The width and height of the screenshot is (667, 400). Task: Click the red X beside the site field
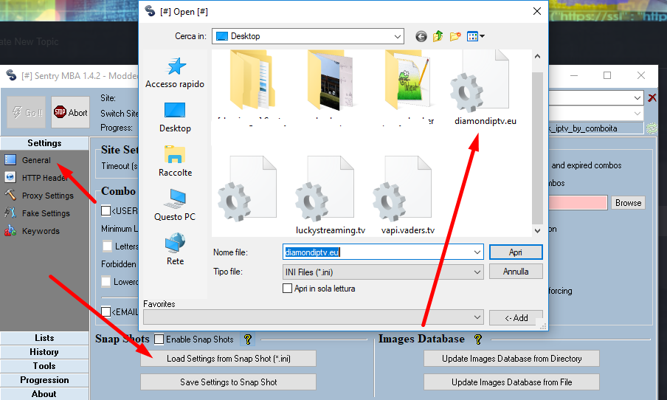pyautogui.click(x=652, y=98)
